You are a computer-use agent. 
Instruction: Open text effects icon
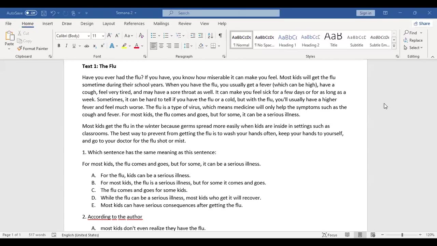112,46
